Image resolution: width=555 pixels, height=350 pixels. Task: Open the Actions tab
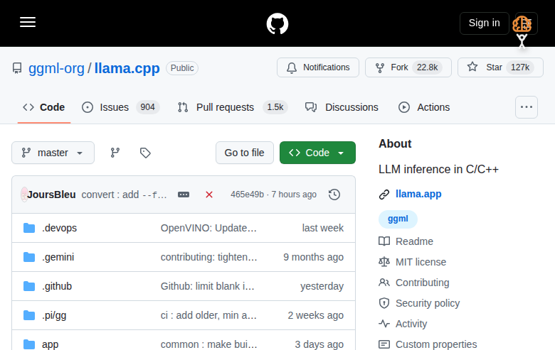(x=424, y=107)
